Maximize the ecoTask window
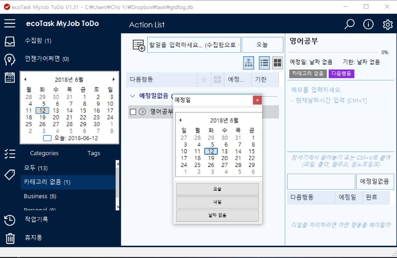Viewport: 397px width, 258px height. pos(366,7)
